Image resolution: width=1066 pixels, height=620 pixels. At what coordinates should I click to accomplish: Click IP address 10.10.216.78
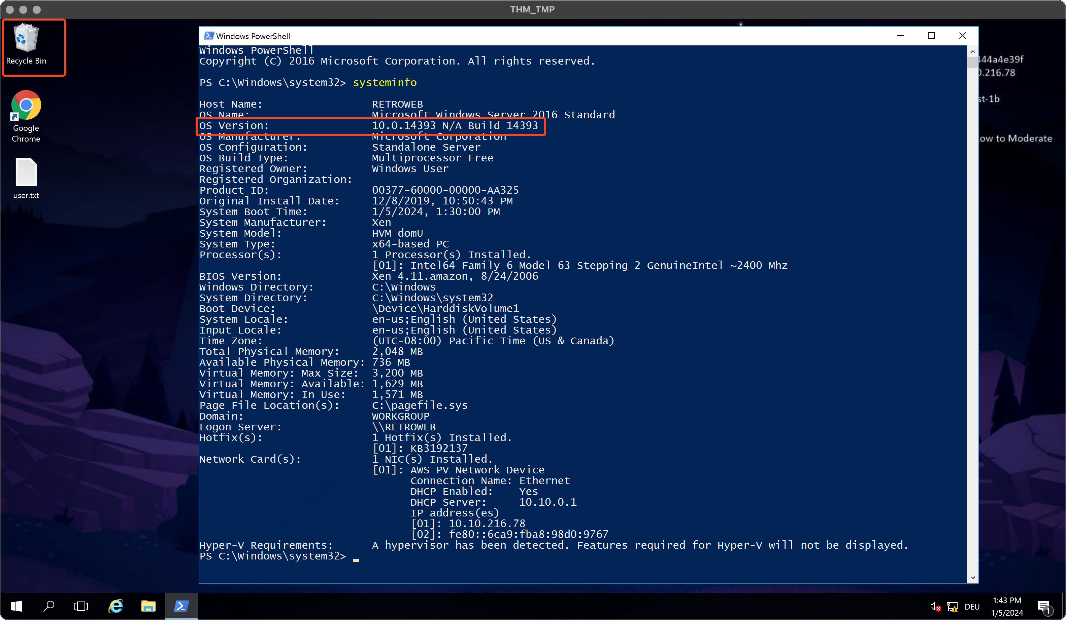click(x=487, y=524)
